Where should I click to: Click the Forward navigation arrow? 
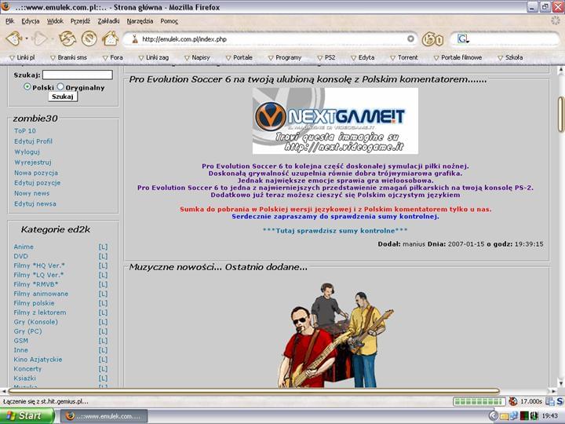(40, 38)
